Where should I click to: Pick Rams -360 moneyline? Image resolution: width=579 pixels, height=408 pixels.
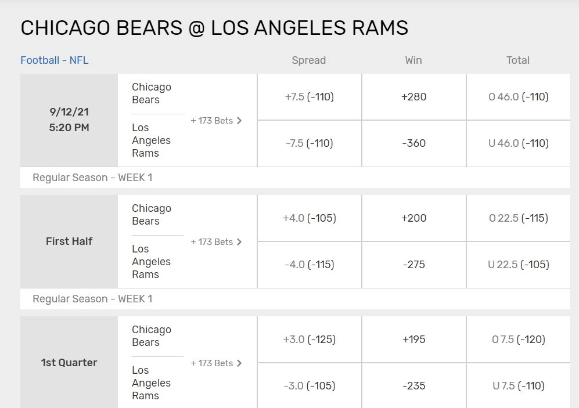click(414, 143)
